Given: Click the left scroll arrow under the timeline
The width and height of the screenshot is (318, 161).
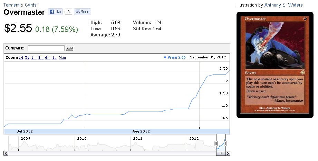Looking at the screenshot, I should 6,153.
